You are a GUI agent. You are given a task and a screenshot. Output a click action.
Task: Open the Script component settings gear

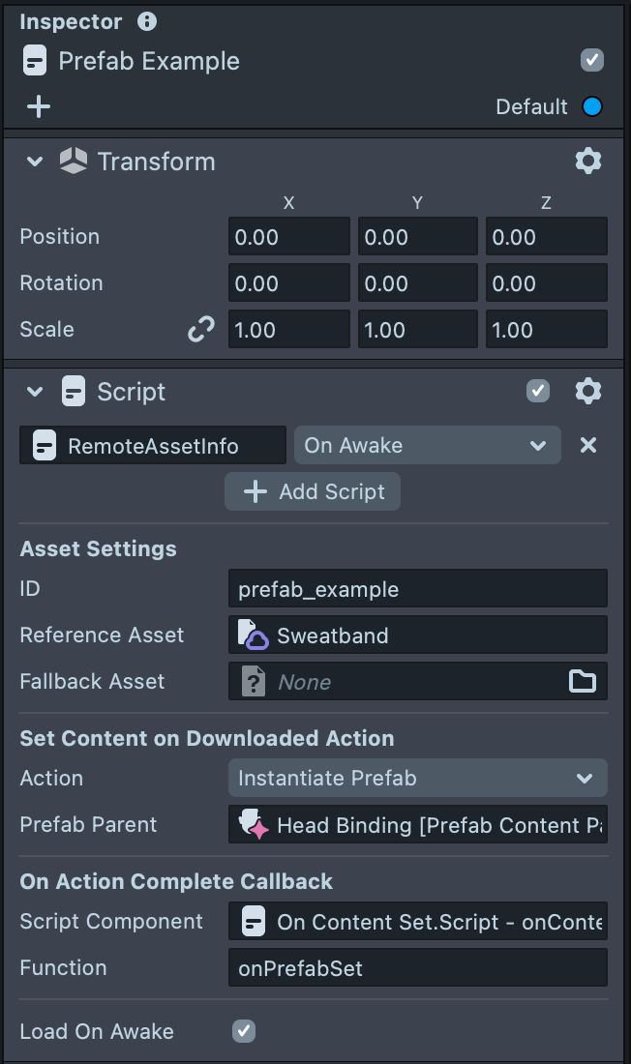(588, 391)
